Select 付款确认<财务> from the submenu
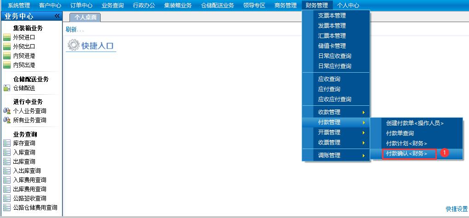The image size is (469, 218). point(406,154)
